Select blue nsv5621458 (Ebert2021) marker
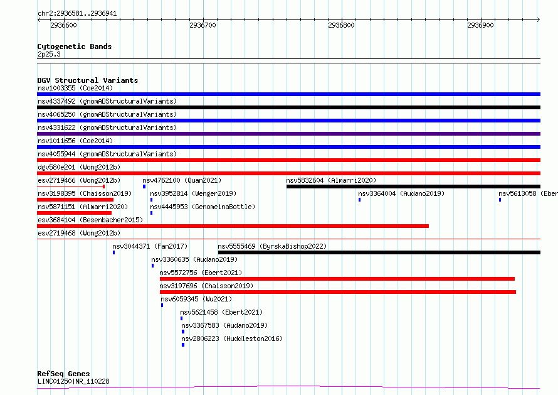This screenshot has width=558, height=395. click(x=181, y=318)
